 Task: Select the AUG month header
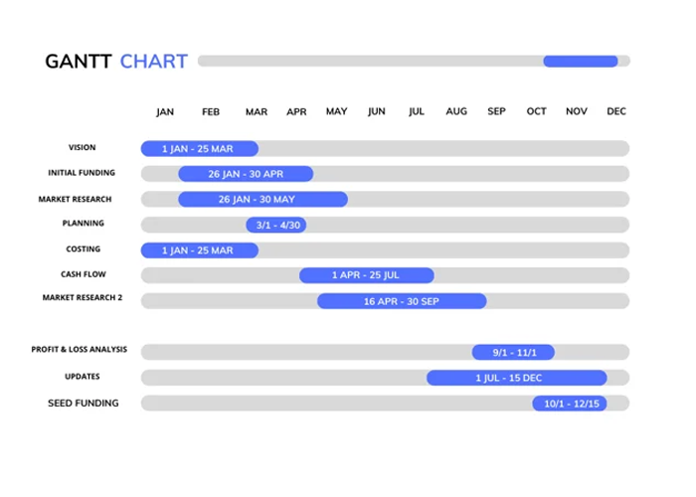click(x=456, y=112)
